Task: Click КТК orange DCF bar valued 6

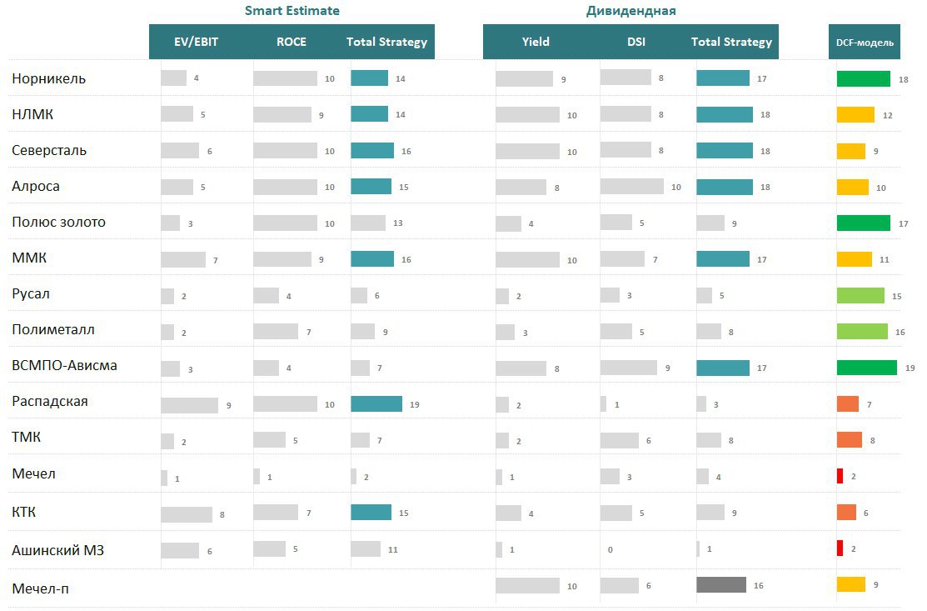Action: tap(846, 512)
